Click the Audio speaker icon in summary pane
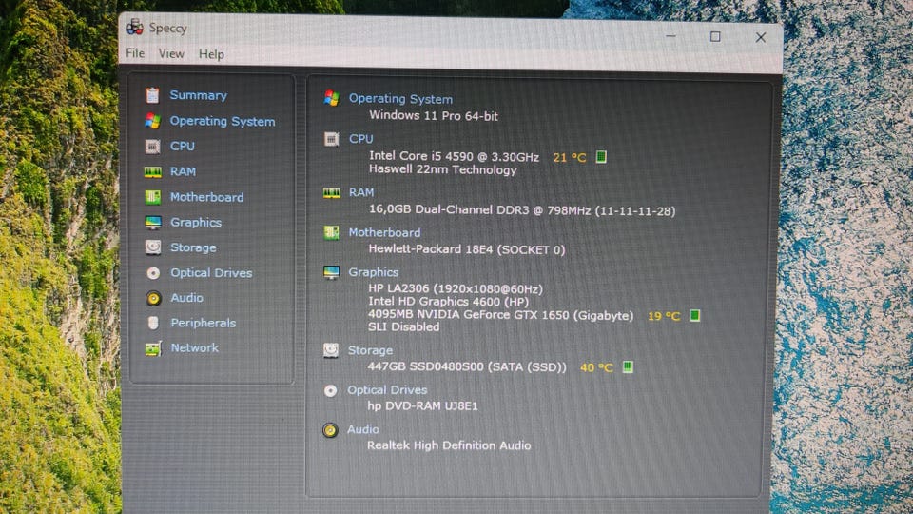Screen dimensions: 913x514 330,430
